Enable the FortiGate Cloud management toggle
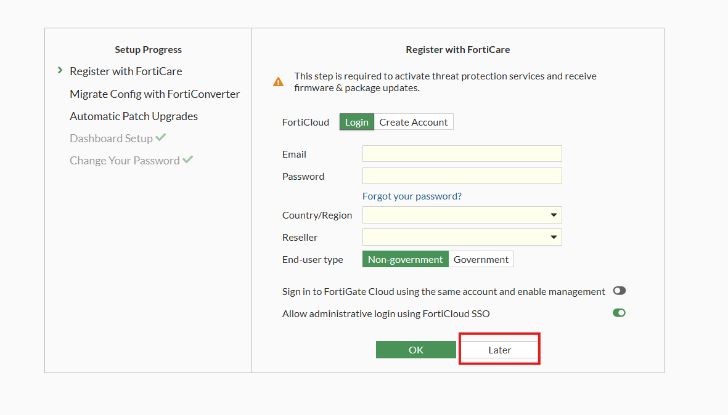Image resolution: width=728 pixels, height=415 pixels. (x=619, y=291)
